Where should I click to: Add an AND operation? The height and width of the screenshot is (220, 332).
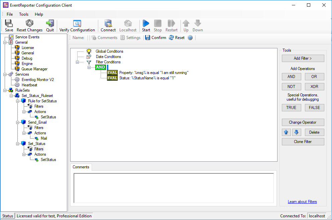[x=291, y=77]
